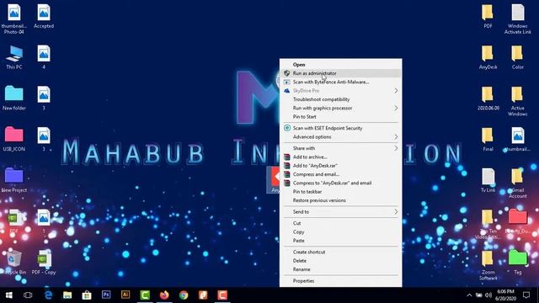Viewport: 539px width, 303px height.
Task: Select the PDF folder at top right
Action: pos(488,16)
